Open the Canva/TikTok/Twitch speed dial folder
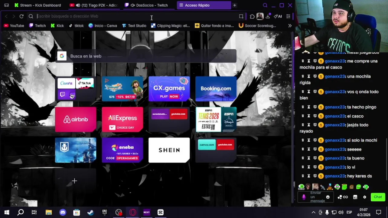Screen dimensions: 388x218 76,89
